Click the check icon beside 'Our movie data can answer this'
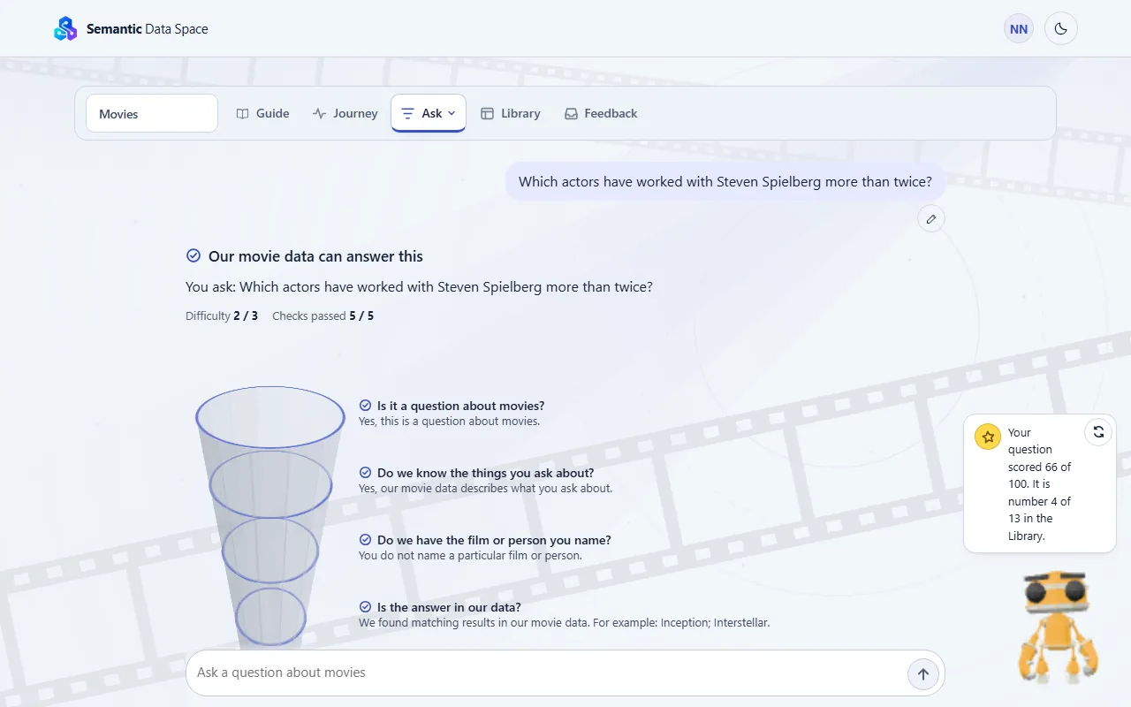 pos(194,255)
